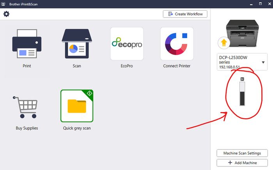
Task: Click the EcoPro label text
Action: 127,66
